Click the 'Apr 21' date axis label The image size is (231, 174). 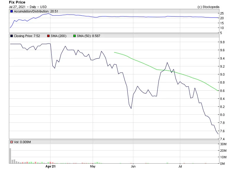pyautogui.click(x=50, y=166)
